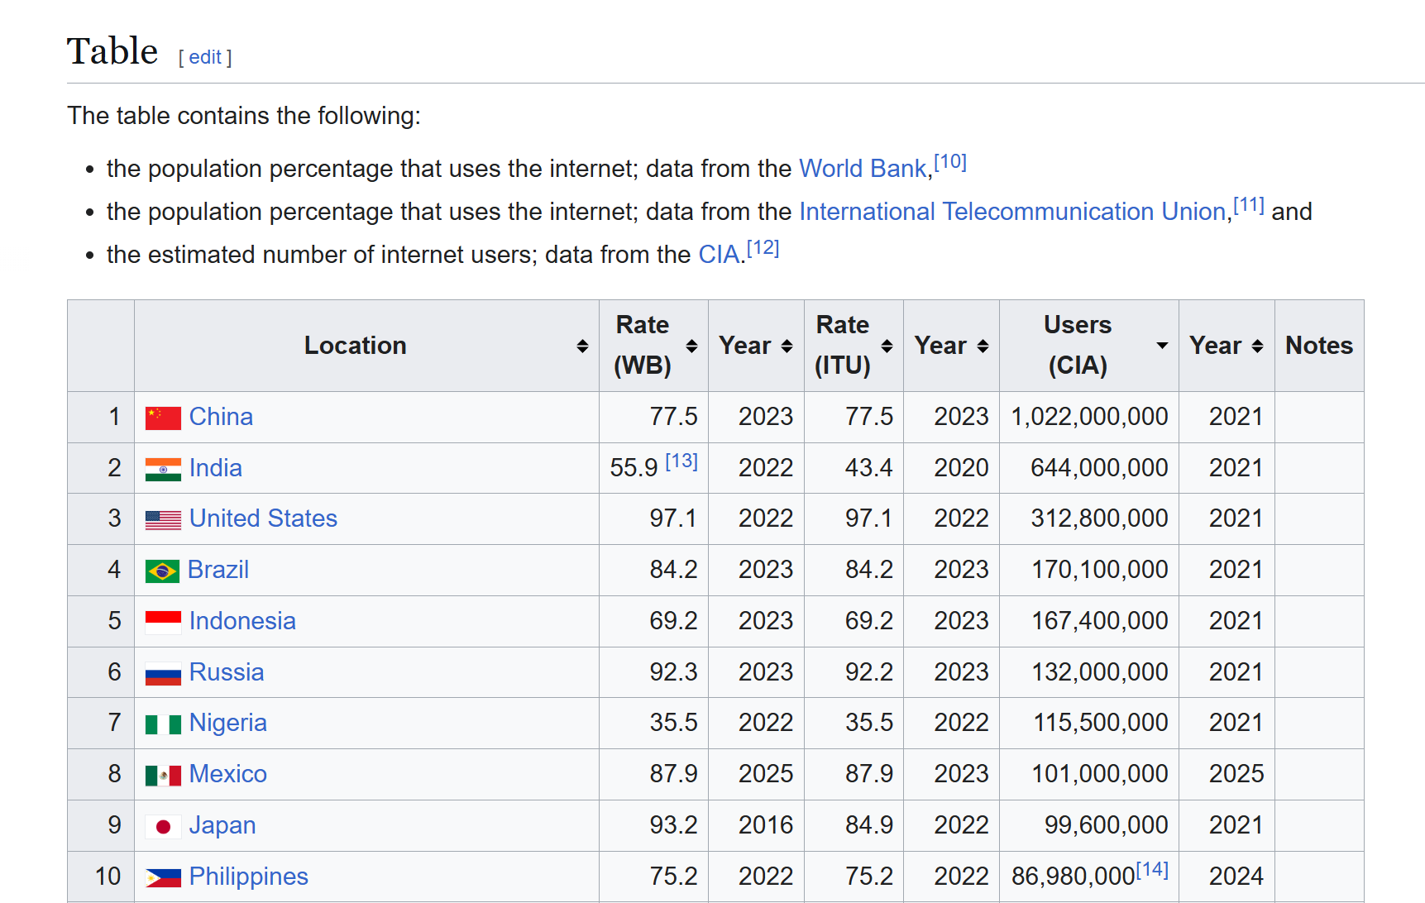Open the Russia country link
This screenshot has height=903, width=1425.
tap(227, 672)
